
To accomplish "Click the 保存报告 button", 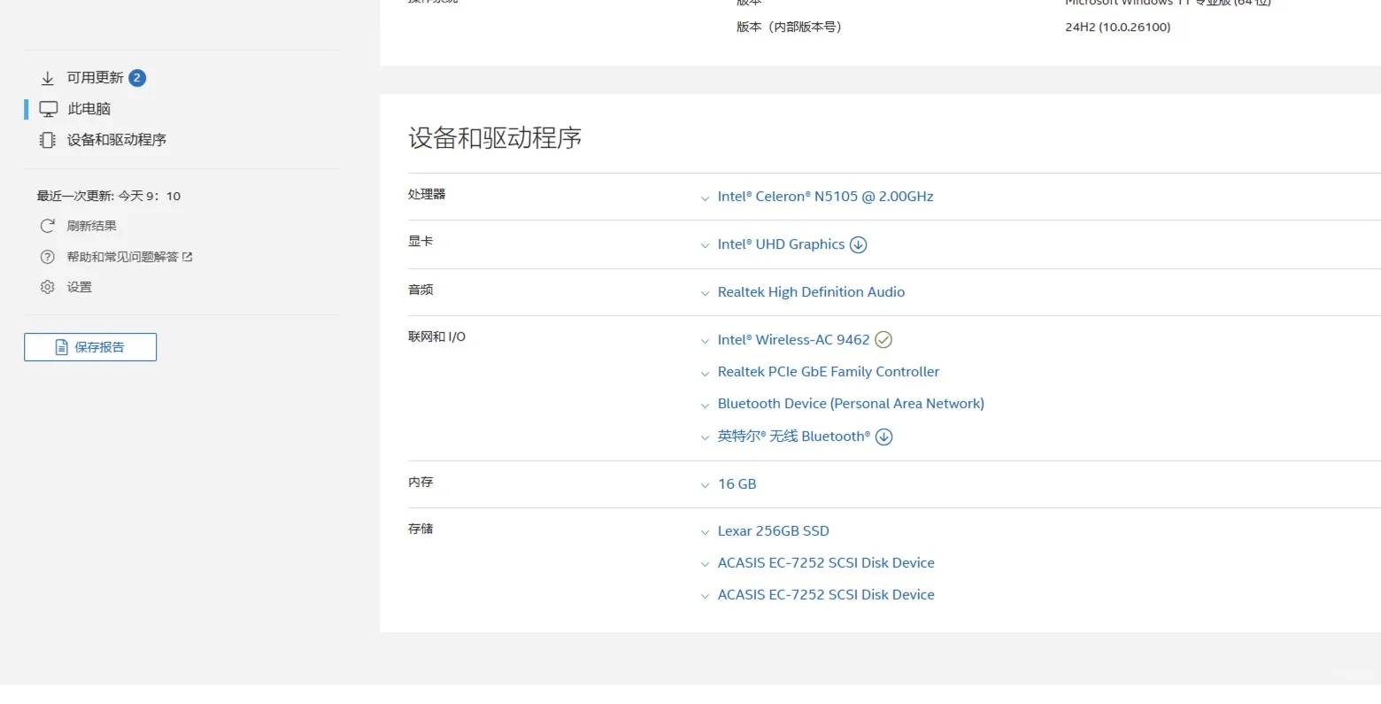I will [x=89, y=346].
